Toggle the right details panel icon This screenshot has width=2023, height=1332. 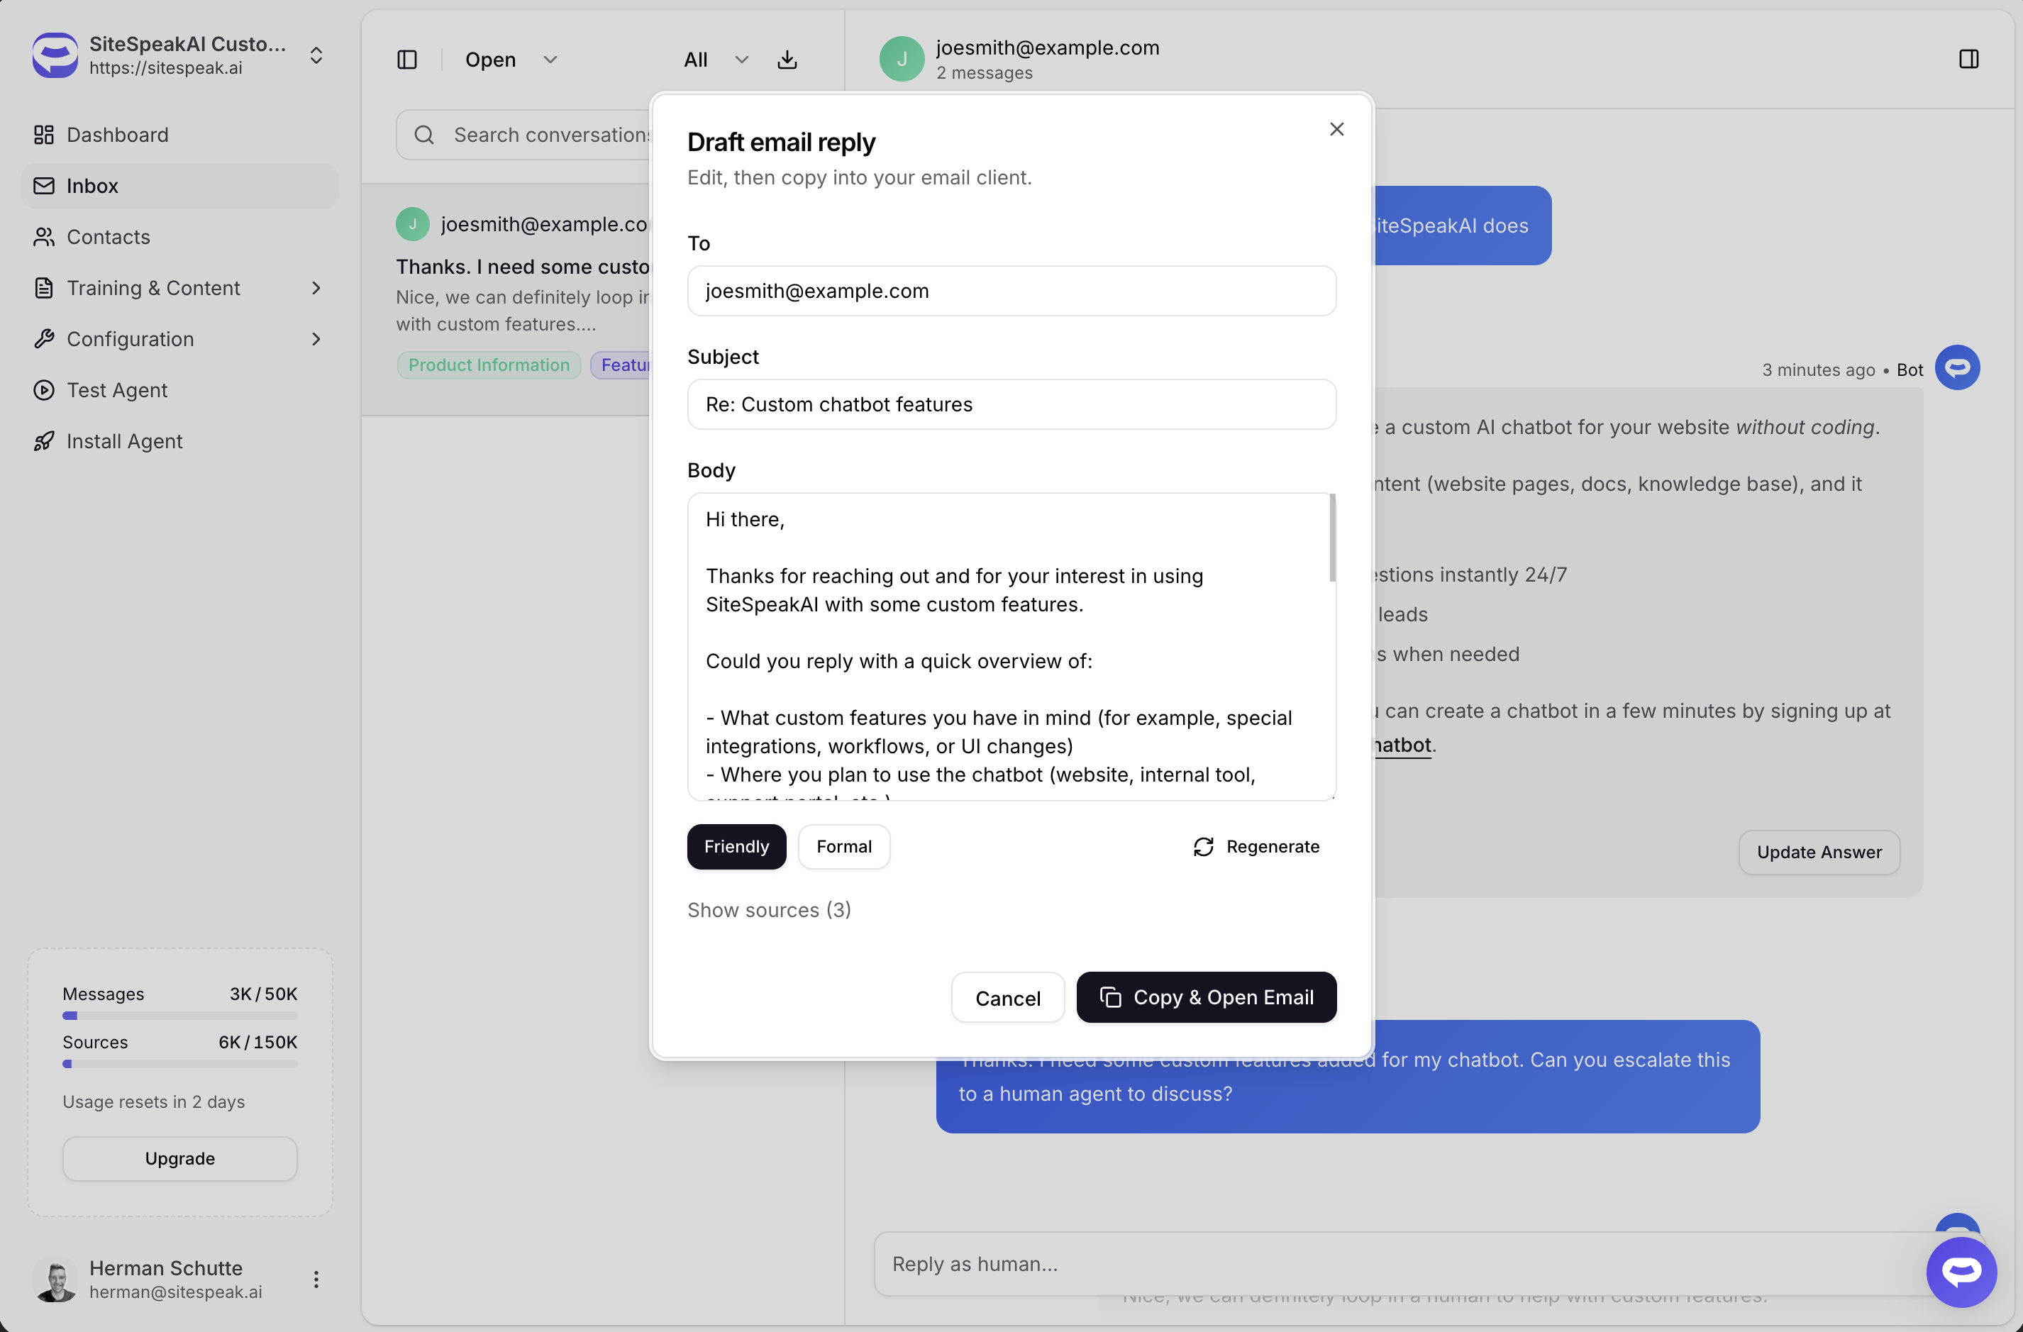coord(1968,59)
